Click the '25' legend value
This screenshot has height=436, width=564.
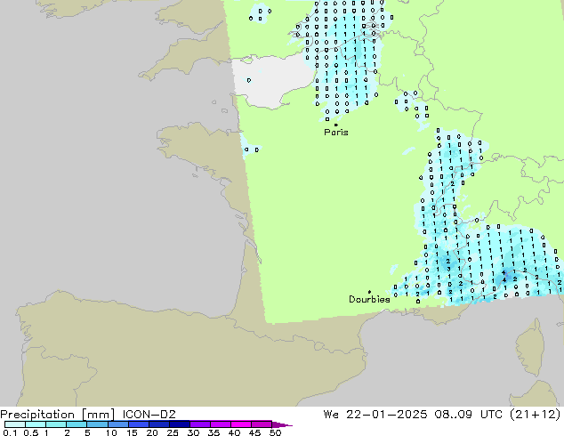[x=173, y=432]
